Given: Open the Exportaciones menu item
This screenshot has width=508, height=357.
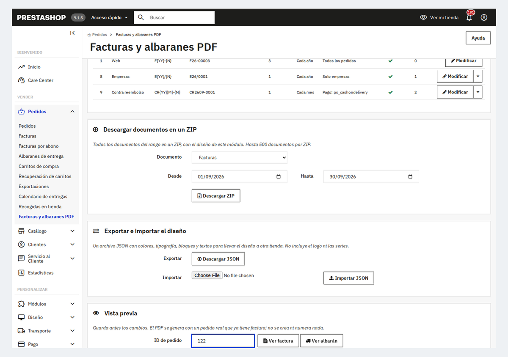Looking at the screenshot, I should pos(33,187).
